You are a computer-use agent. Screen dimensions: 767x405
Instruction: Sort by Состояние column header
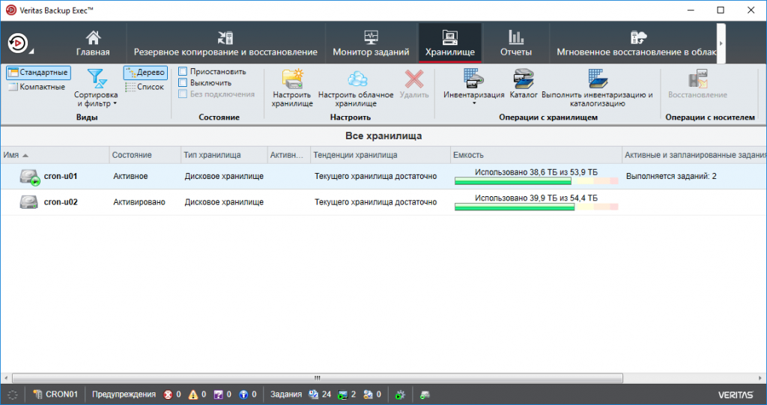[x=145, y=155]
